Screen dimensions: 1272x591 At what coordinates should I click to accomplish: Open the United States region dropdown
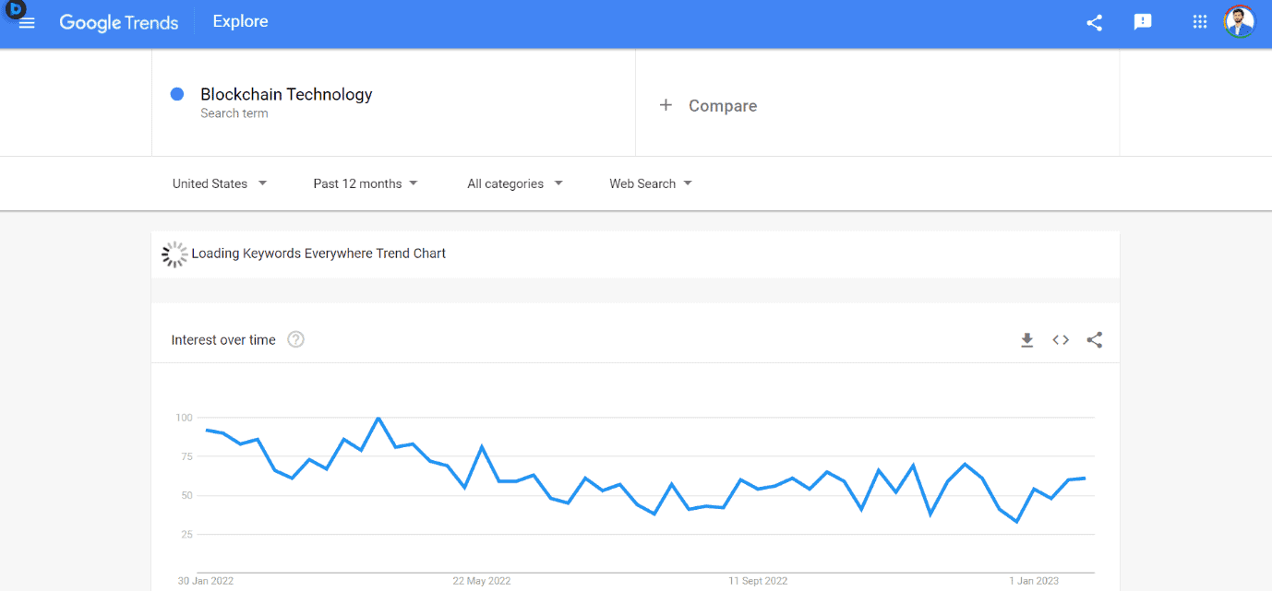pos(220,183)
